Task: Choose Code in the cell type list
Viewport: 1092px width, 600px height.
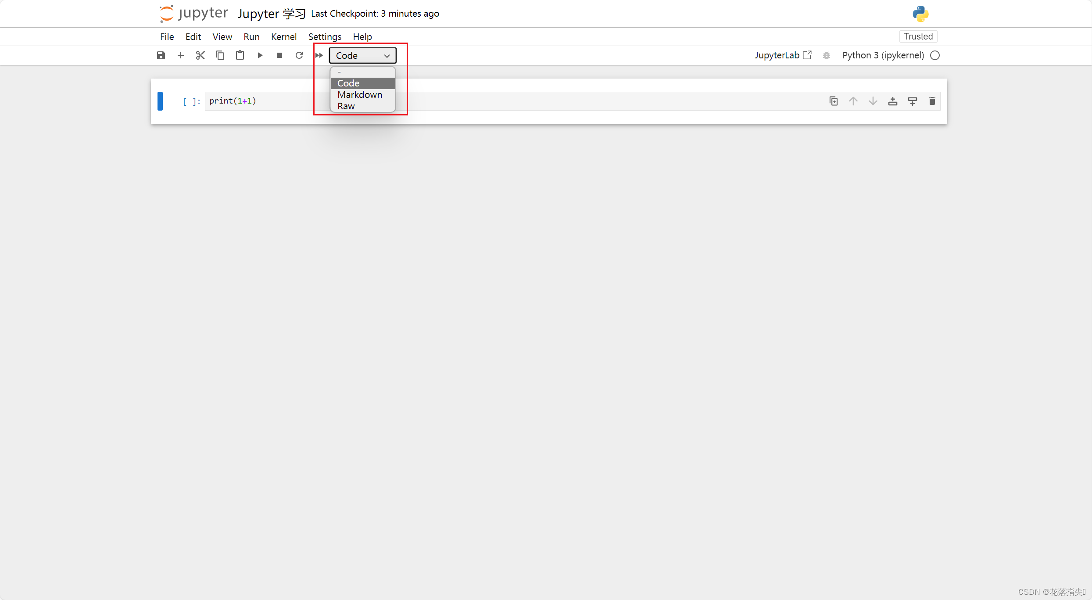Action: point(363,83)
